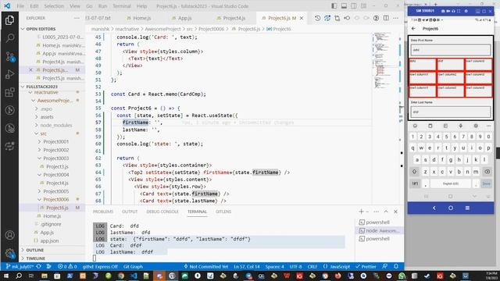Expand the Project0001 folder

coord(55,141)
